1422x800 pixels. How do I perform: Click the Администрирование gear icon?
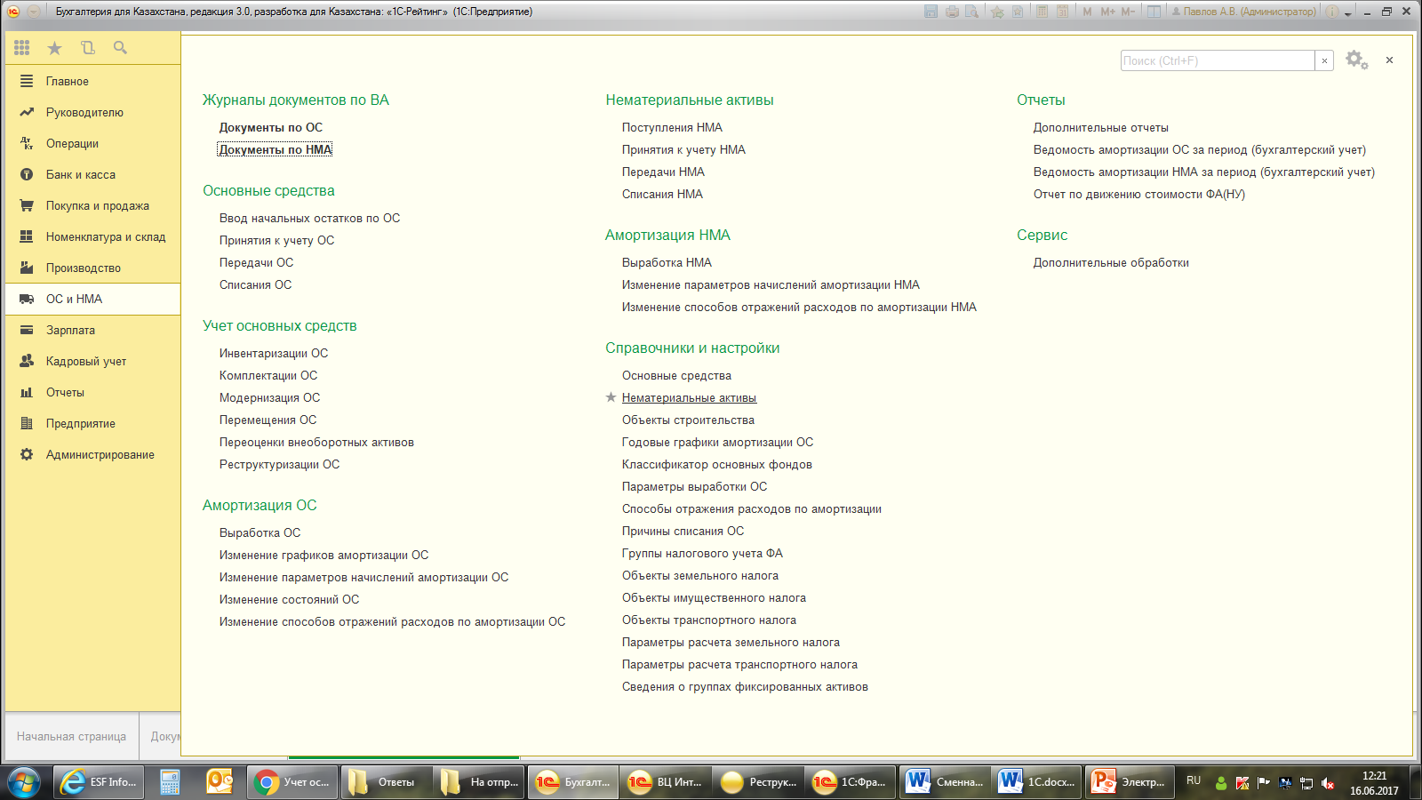pyautogui.click(x=27, y=454)
